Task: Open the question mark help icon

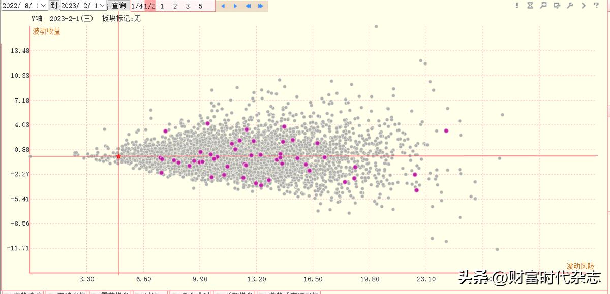Action: [x=596, y=6]
